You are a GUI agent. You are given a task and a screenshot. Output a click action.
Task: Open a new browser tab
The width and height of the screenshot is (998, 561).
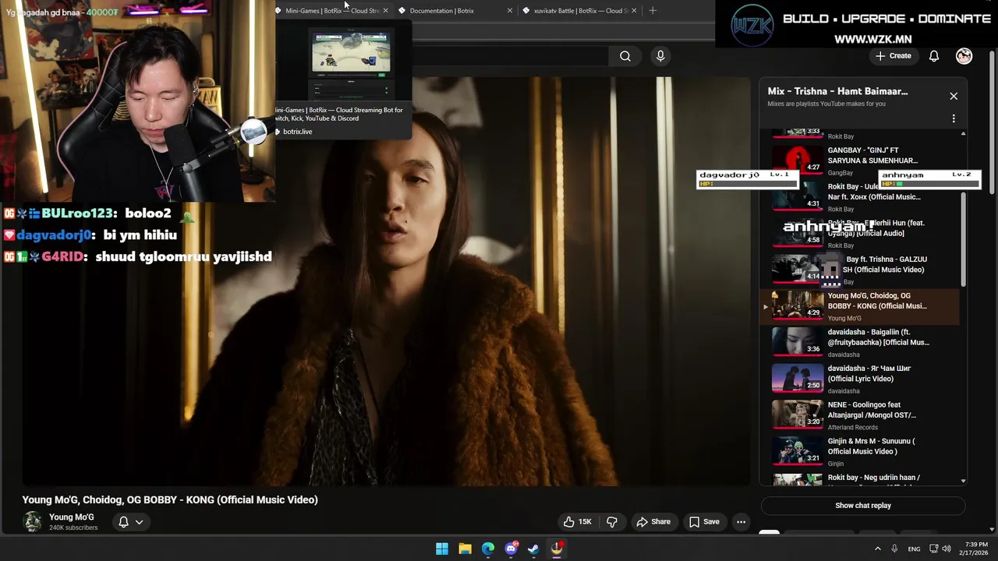653,11
